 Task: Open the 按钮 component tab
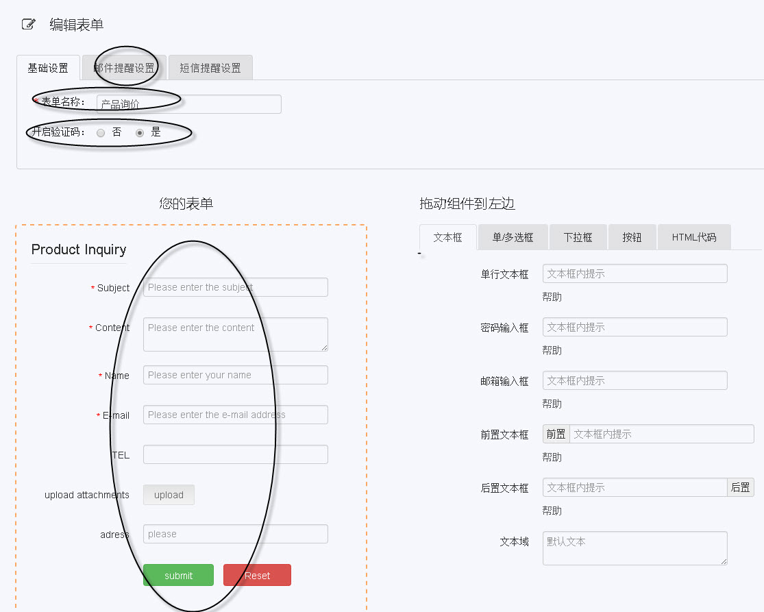[x=632, y=236]
